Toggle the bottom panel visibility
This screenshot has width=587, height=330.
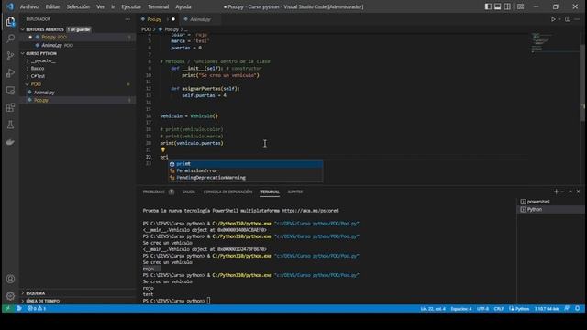(497, 6)
